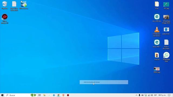Click the microphone tray icon
The width and height of the screenshot is (173, 97).
[x=139, y=95]
